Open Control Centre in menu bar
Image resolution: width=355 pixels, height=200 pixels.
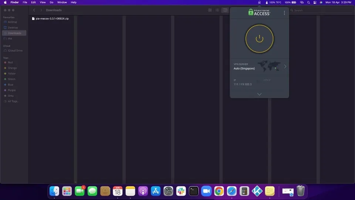click(315, 3)
